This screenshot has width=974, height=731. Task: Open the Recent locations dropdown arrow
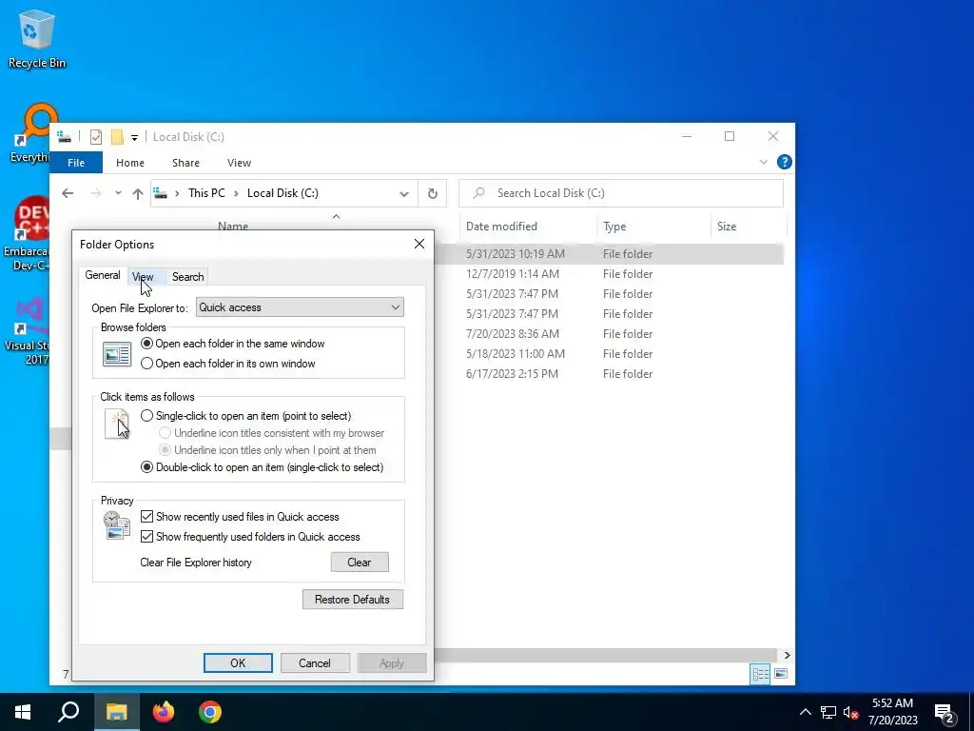click(x=118, y=193)
